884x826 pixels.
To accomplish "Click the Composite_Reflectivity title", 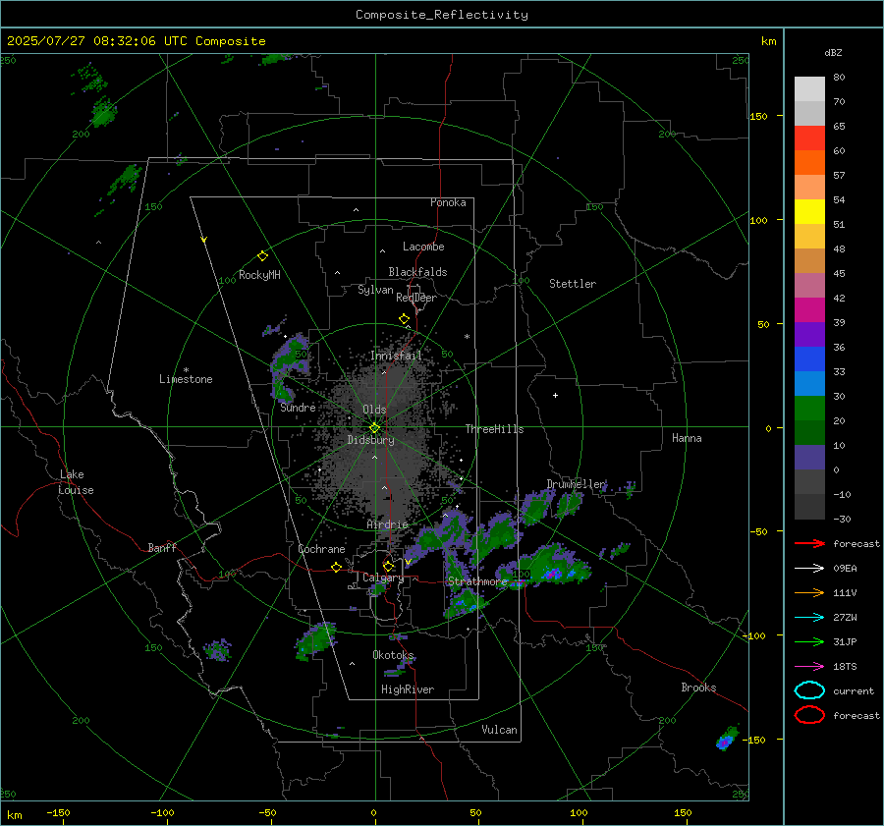I will (442, 15).
